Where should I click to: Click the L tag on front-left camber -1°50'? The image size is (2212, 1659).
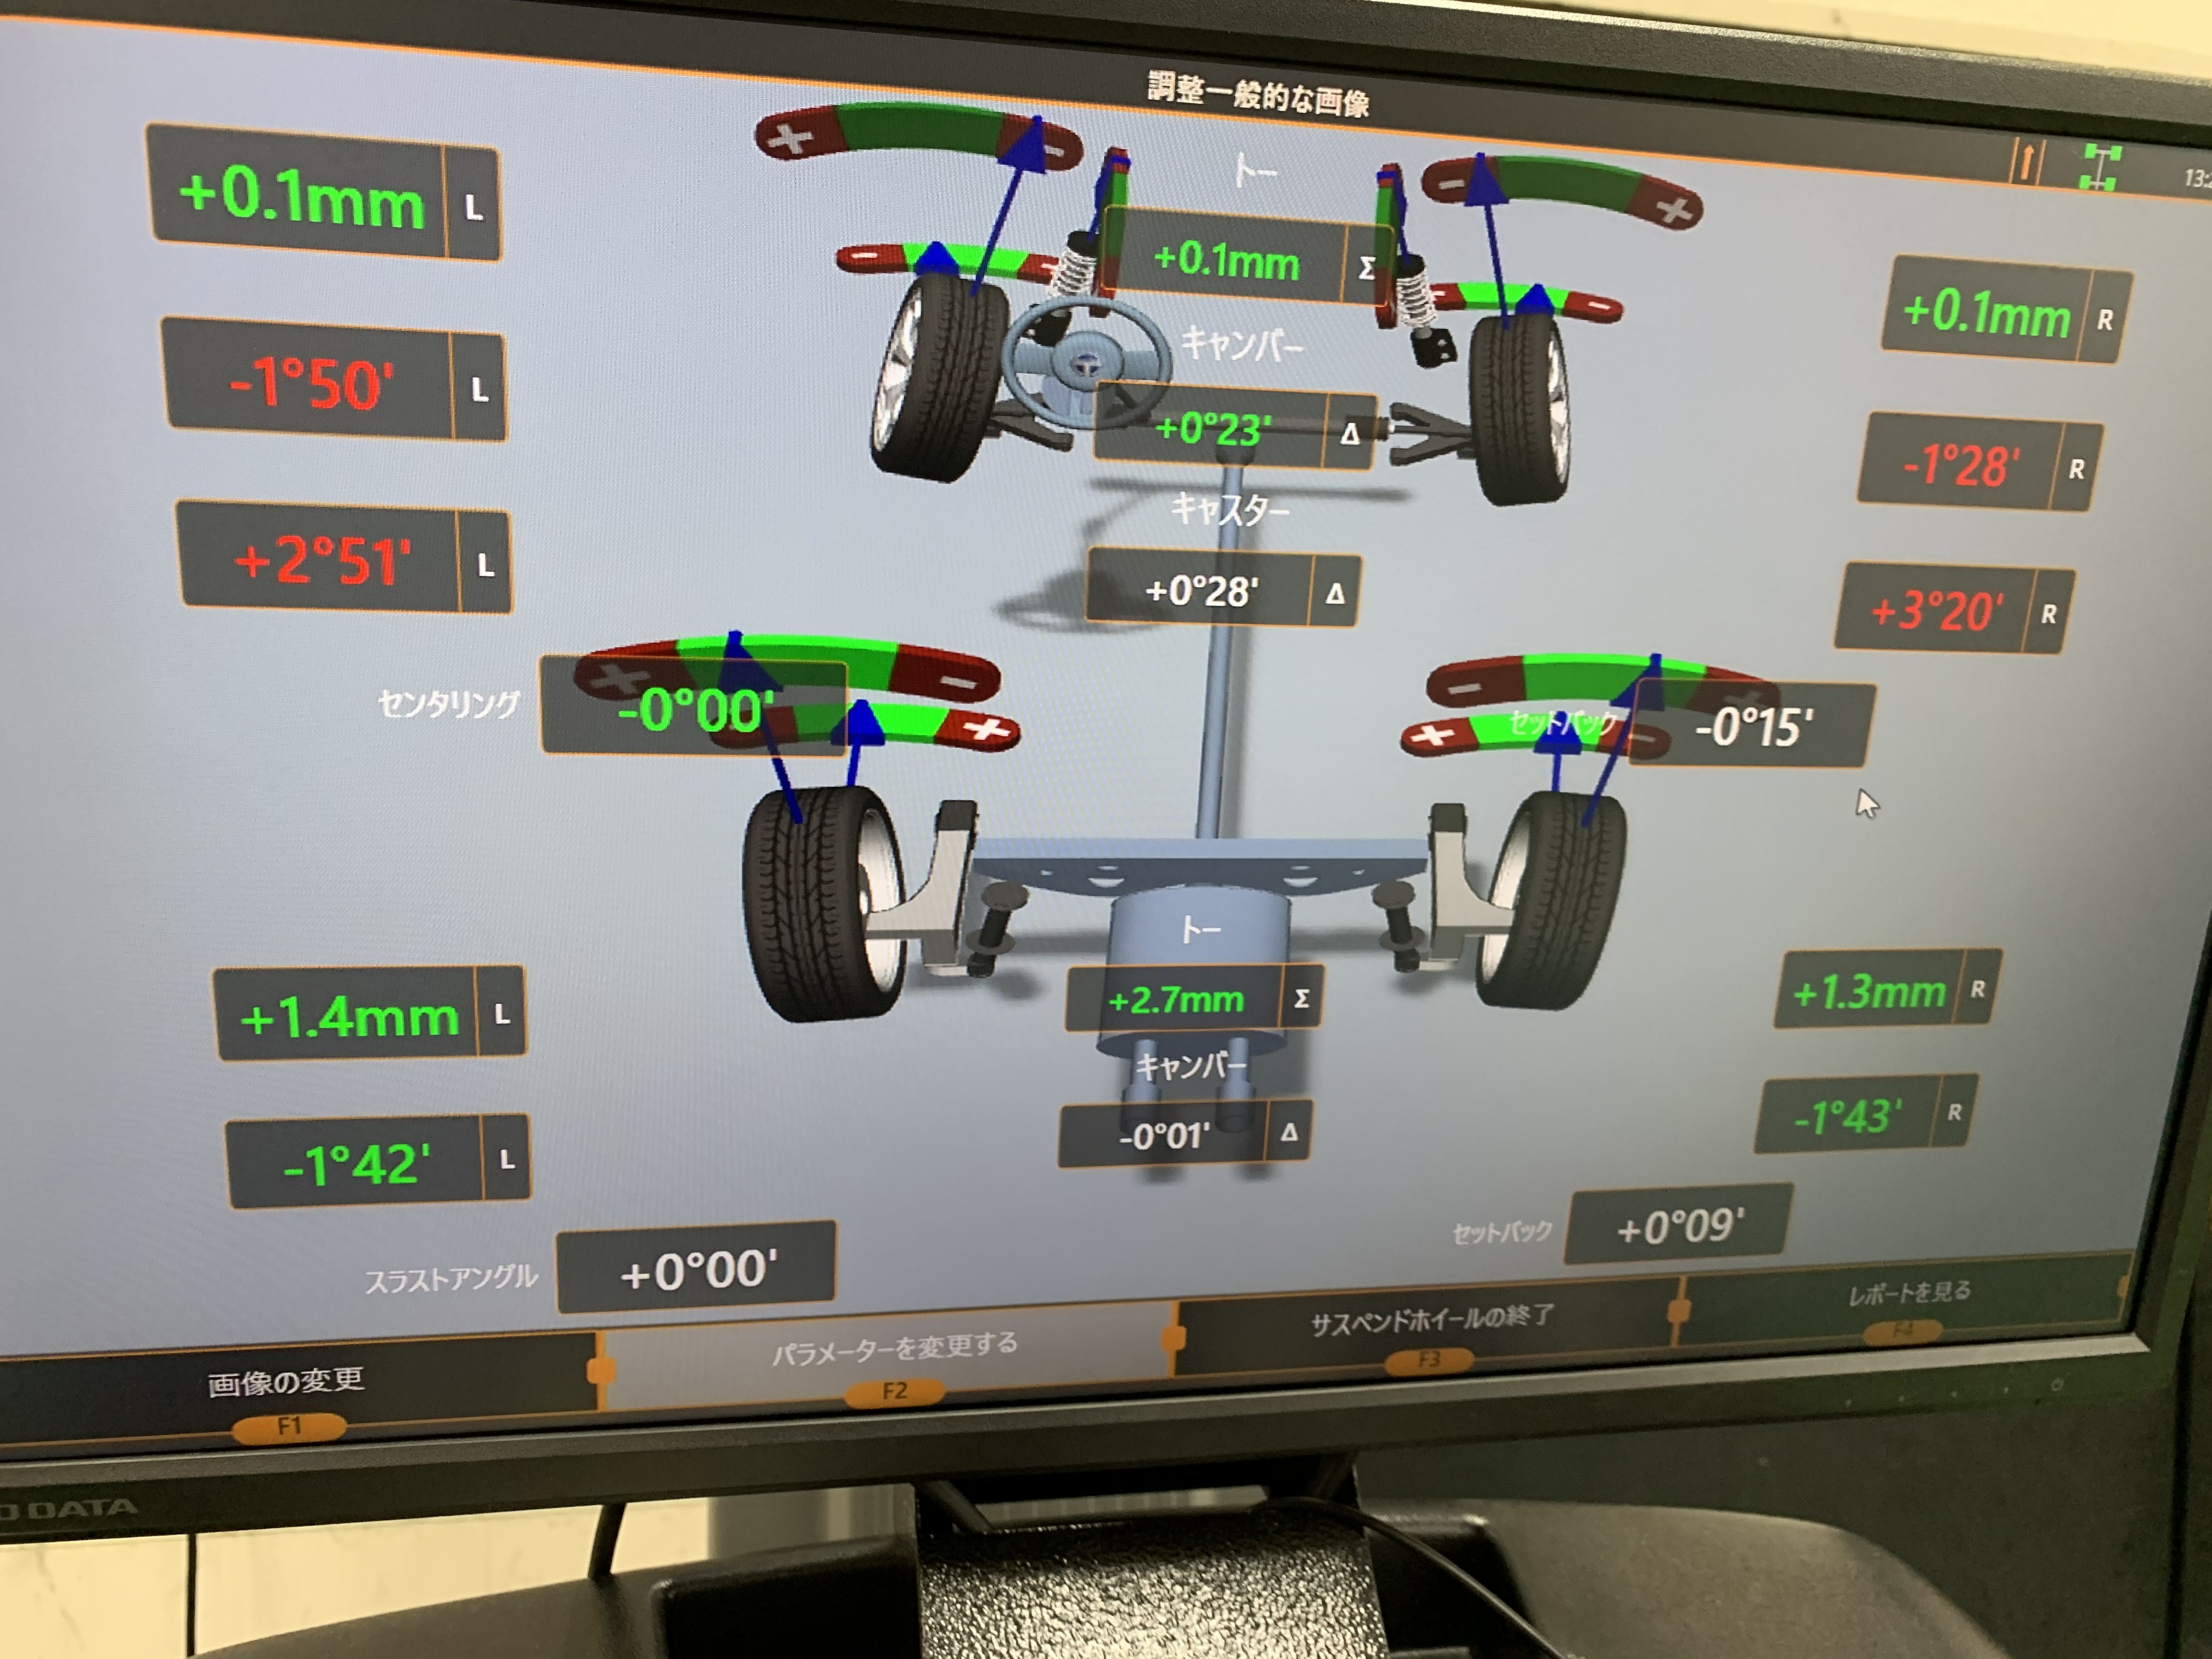(479, 390)
